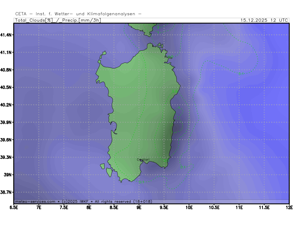Click the 41.4N latitude label

(x=6, y=35)
